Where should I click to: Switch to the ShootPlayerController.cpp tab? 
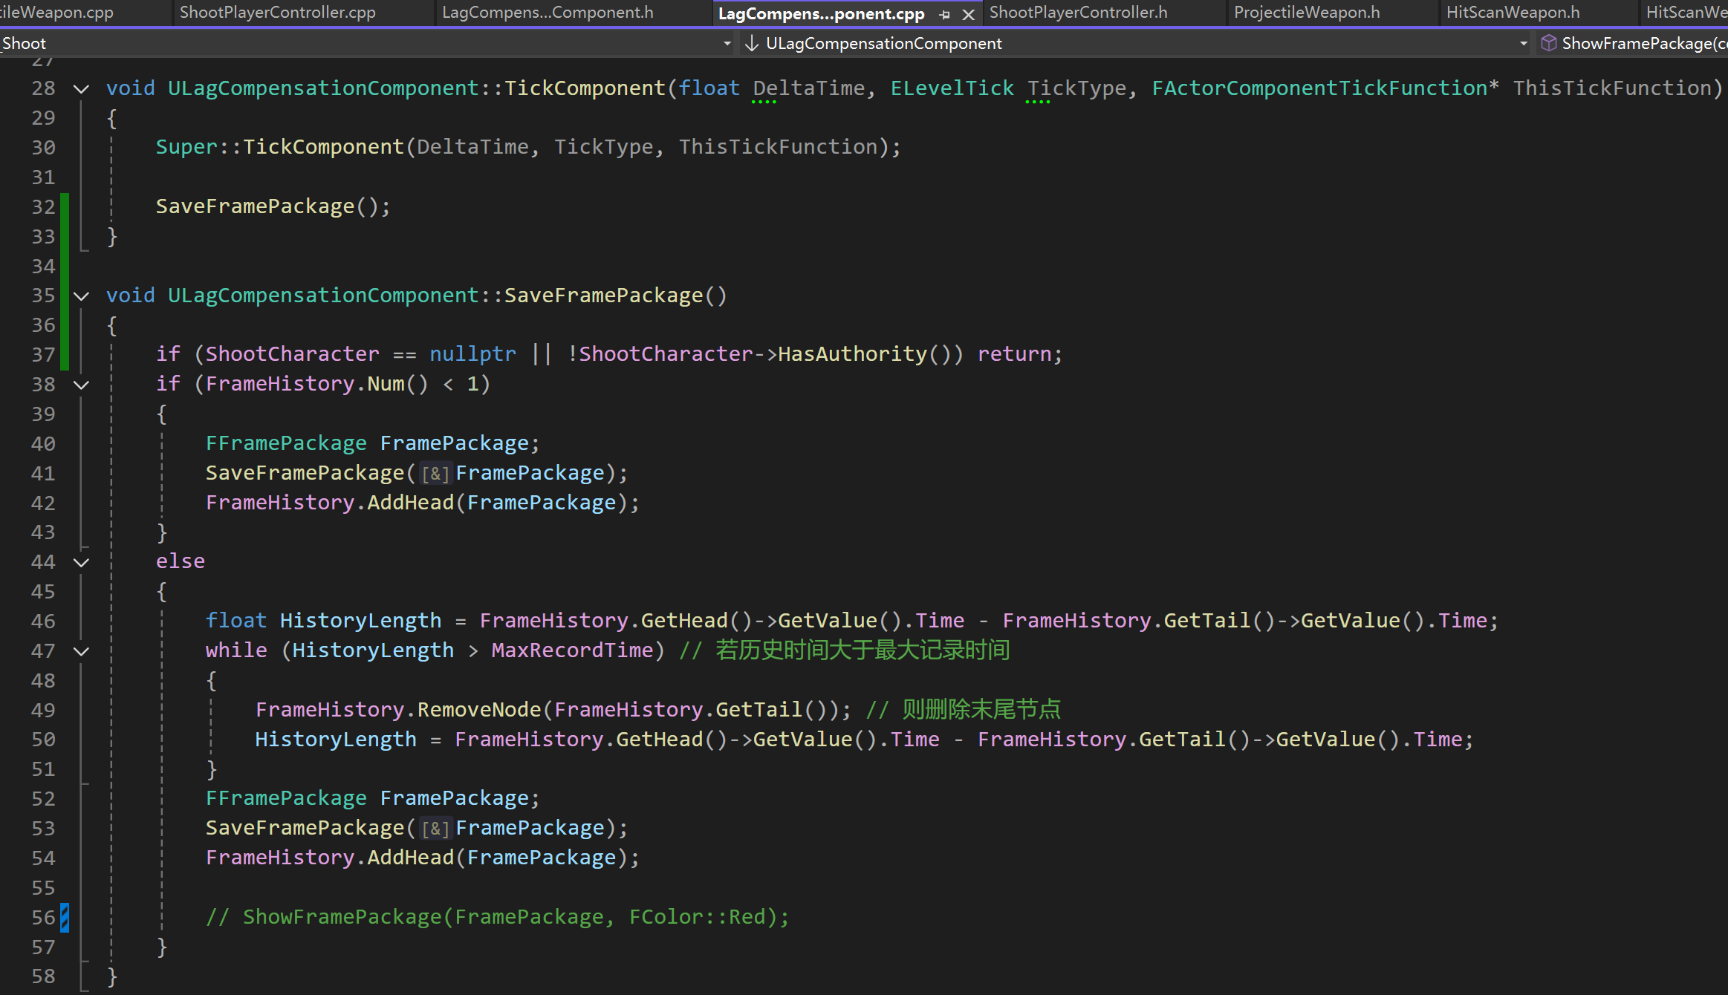(x=277, y=13)
